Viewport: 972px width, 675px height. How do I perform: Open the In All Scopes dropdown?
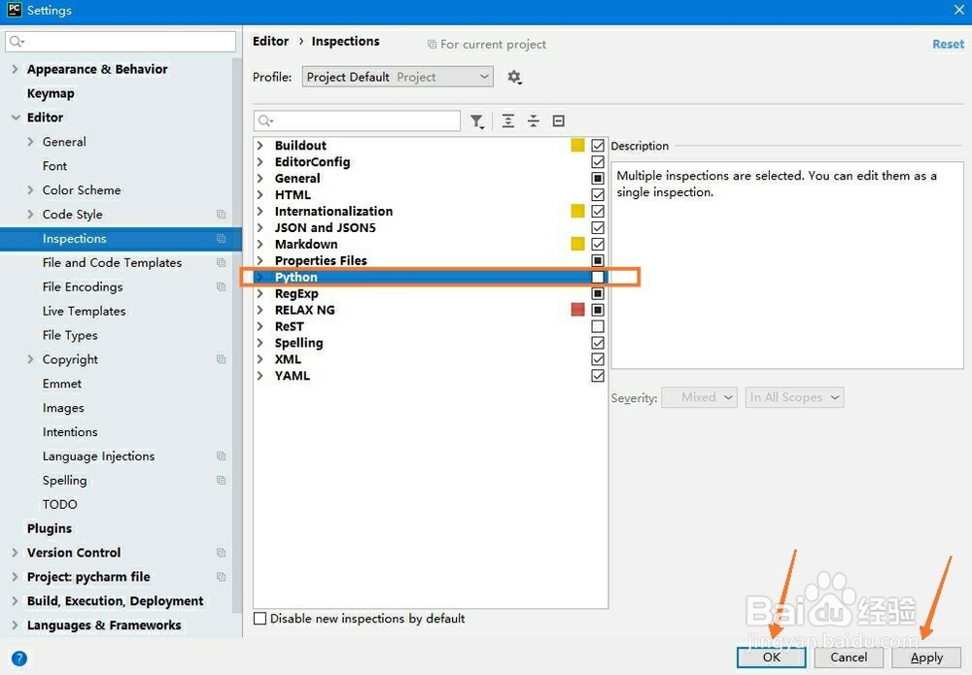[x=795, y=397]
